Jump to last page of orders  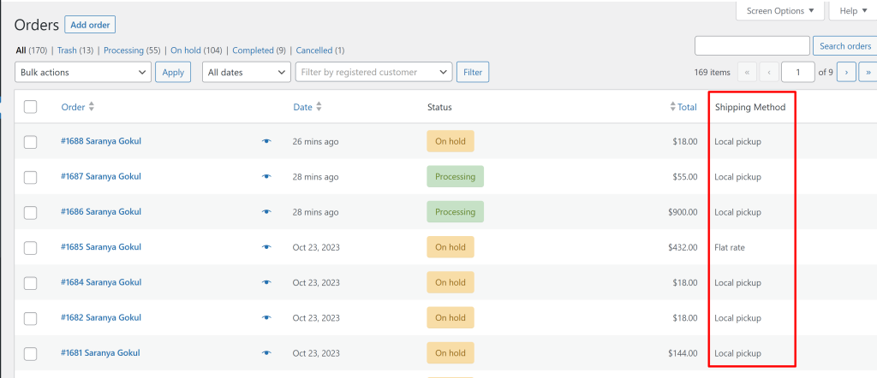868,72
